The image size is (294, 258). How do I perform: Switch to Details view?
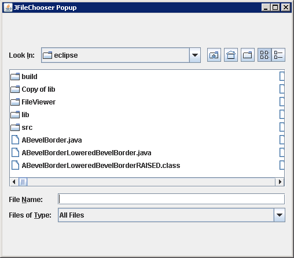pos(278,55)
